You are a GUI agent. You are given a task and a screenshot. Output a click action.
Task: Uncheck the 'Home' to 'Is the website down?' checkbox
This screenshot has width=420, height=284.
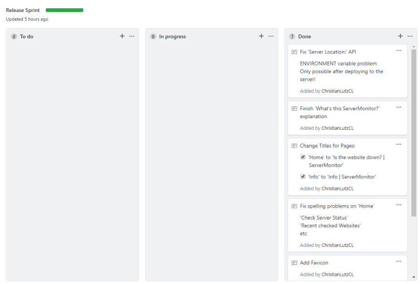pyautogui.click(x=303, y=157)
